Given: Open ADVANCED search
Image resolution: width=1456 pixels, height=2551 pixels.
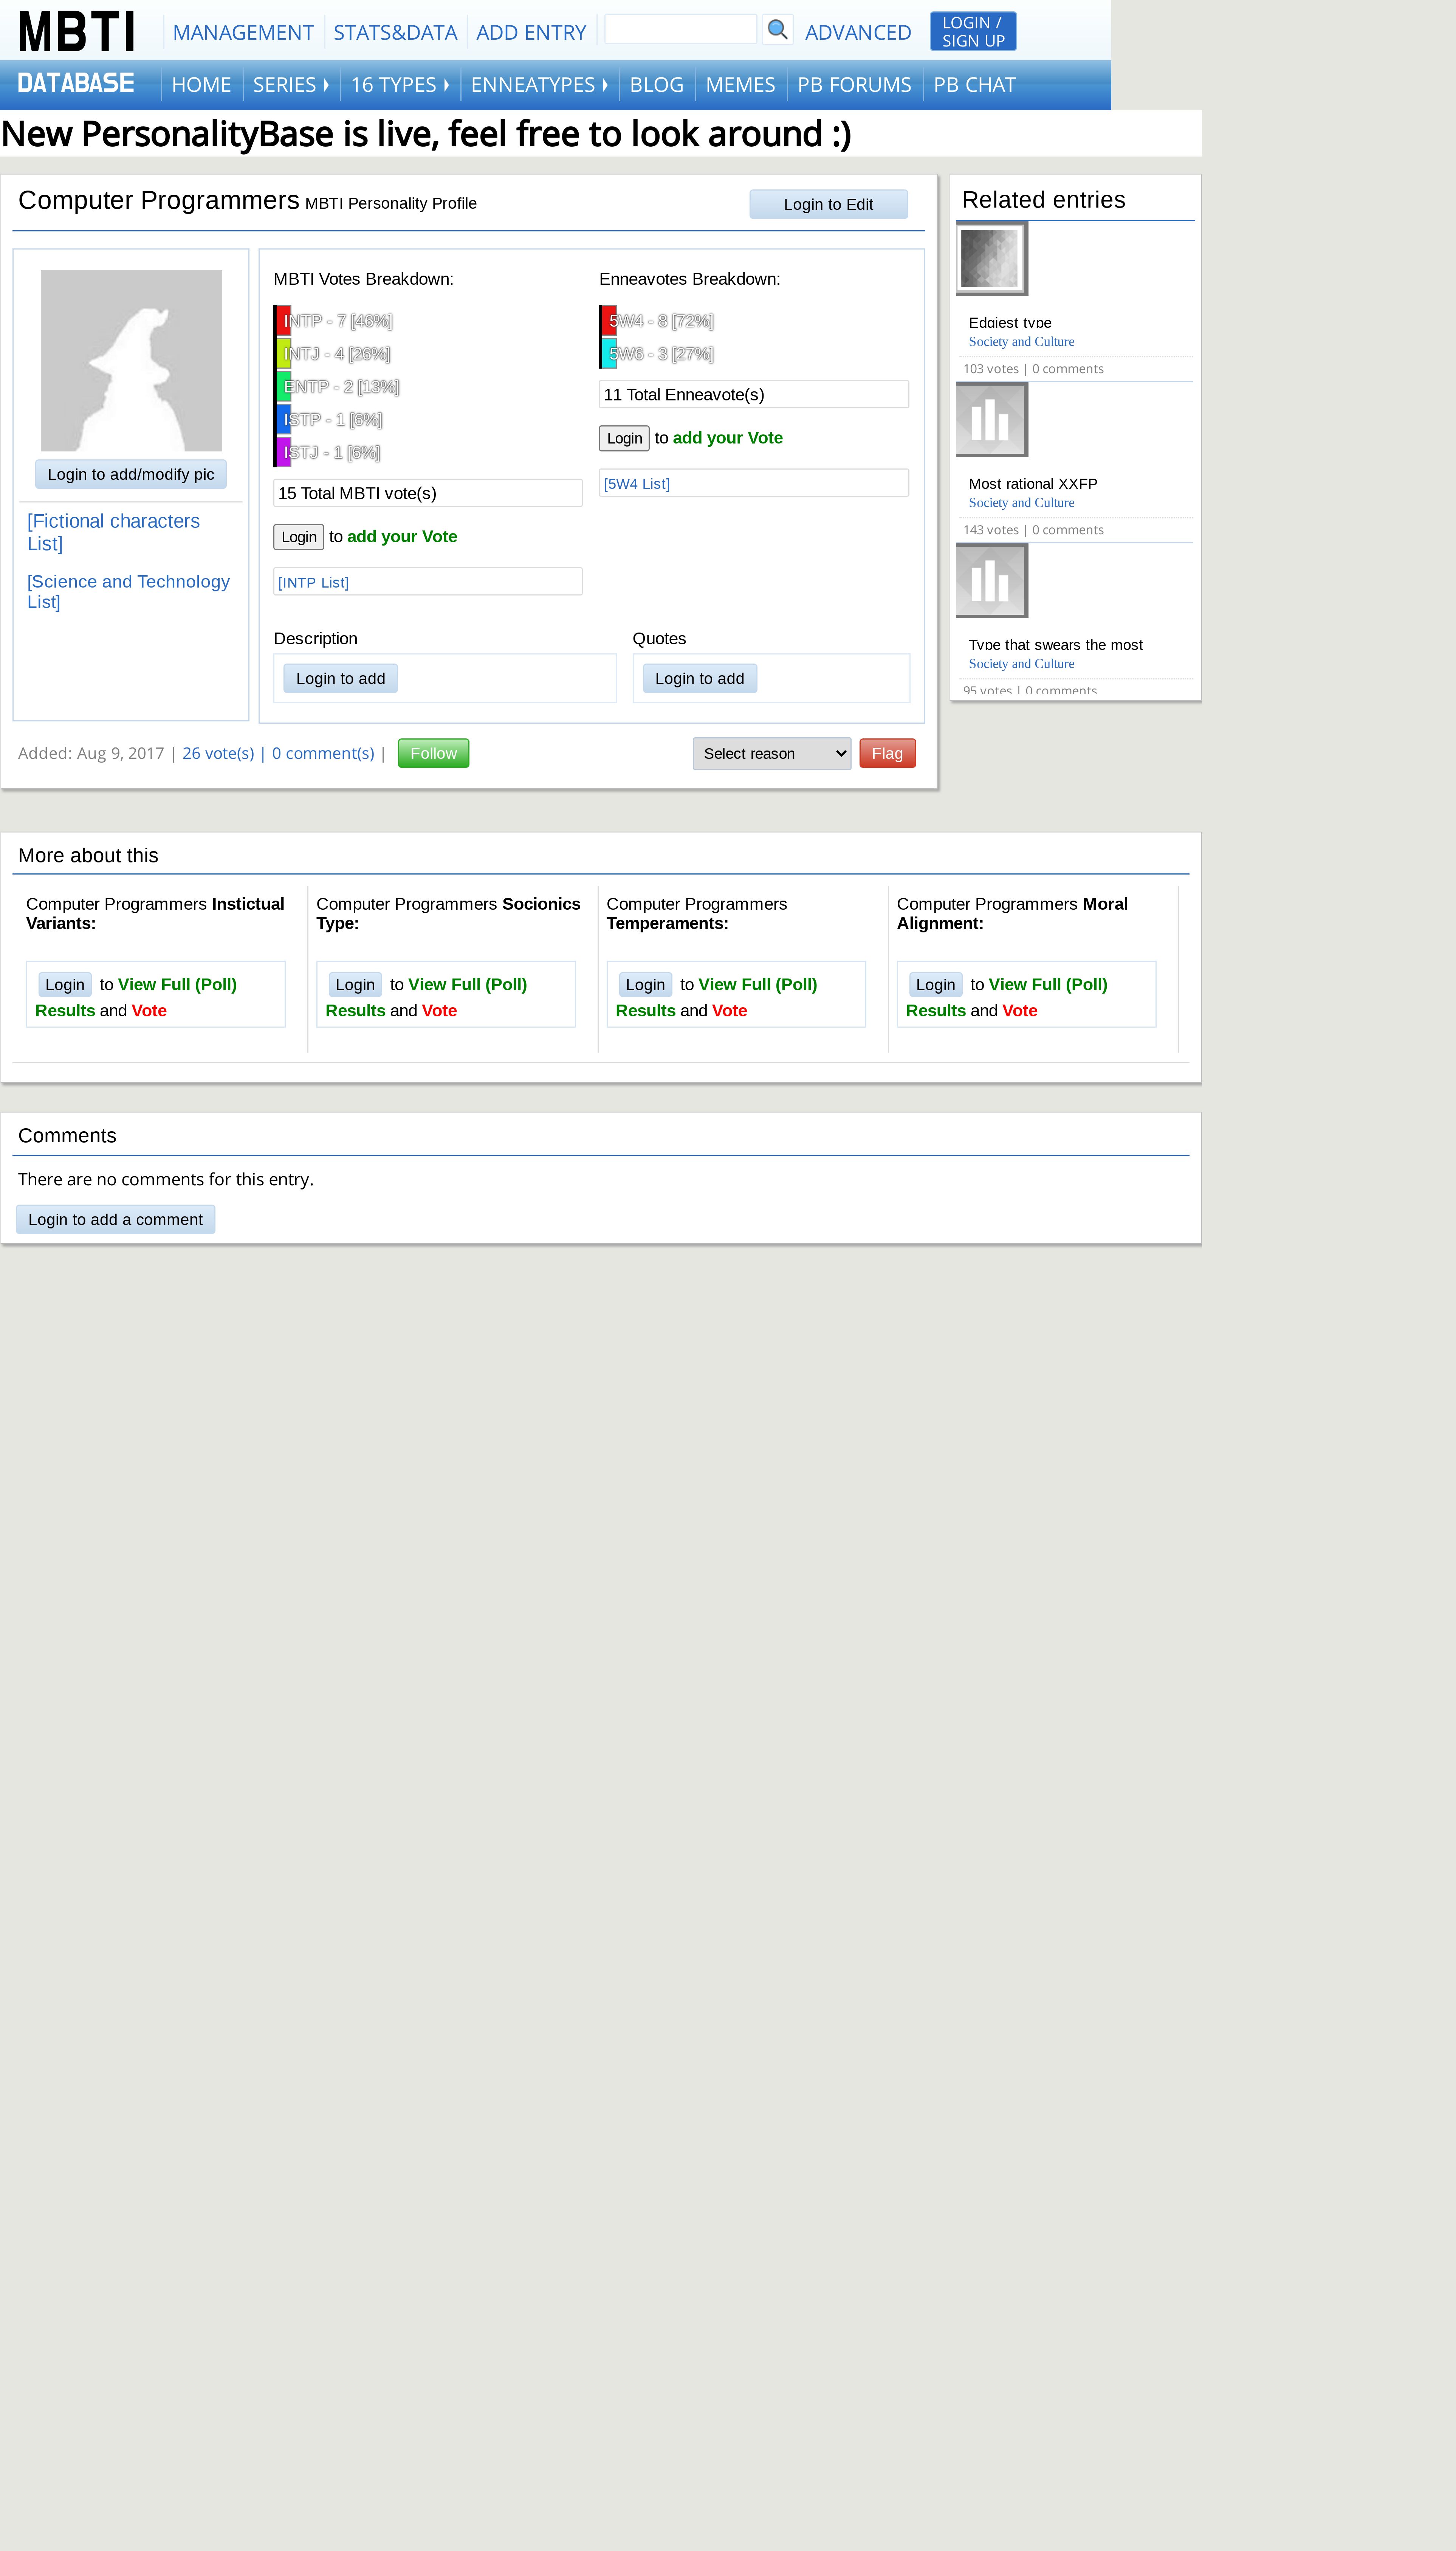Looking at the screenshot, I should click(858, 32).
